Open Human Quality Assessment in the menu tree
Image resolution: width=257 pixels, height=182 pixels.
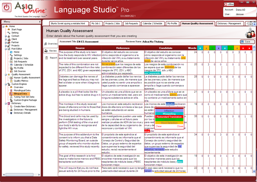click(x=27, y=78)
